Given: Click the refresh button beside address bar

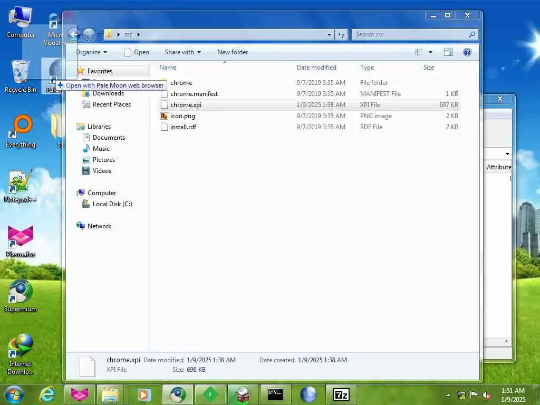Looking at the screenshot, I should (341, 34).
